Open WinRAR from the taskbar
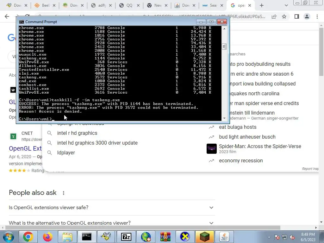This screenshot has width=324, height=243. point(165,237)
